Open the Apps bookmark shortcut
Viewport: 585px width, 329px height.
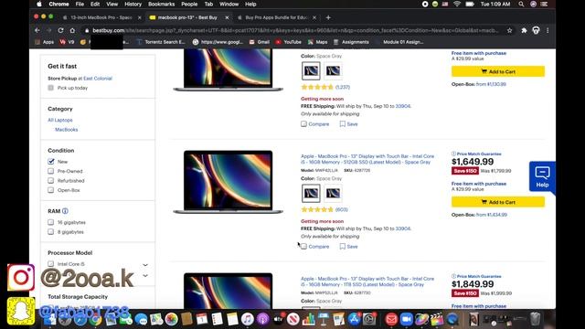45,42
